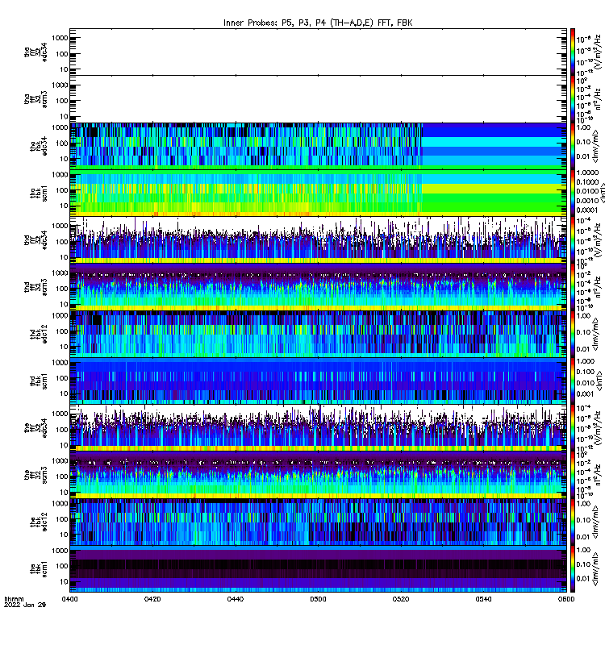Click the color bar beside the fbk scm1 panel
The width and height of the screenshot is (605, 645).
click(x=573, y=569)
